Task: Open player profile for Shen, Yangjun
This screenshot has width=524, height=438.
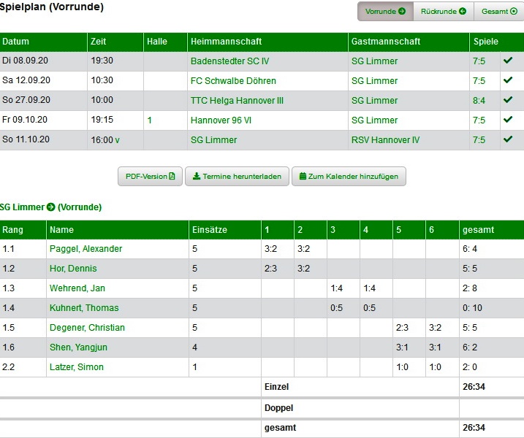Action: (77, 347)
